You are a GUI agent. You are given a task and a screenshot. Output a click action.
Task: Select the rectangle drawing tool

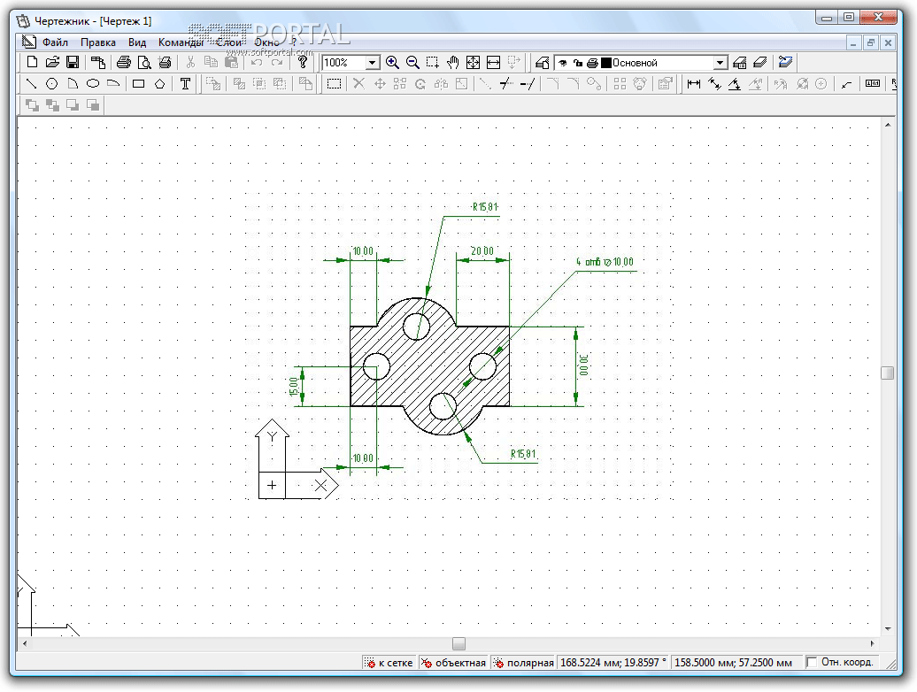tap(139, 83)
